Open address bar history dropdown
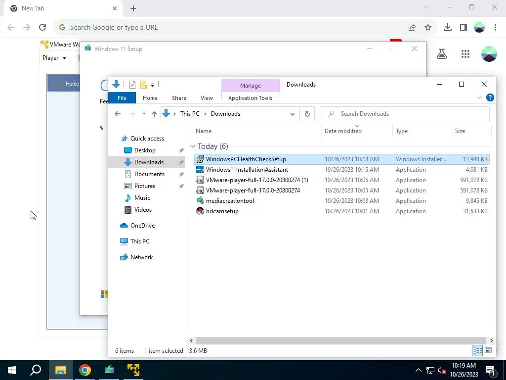This screenshot has width=506, height=380. tap(293, 114)
